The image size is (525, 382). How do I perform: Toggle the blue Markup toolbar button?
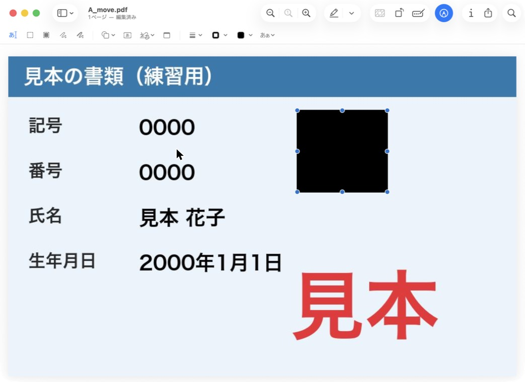tap(443, 13)
